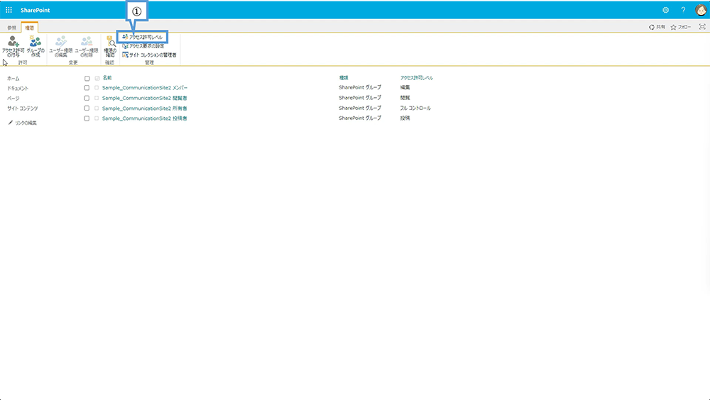Image resolution: width=710 pixels, height=400 pixels.
Task: Open Sample_CommunicationSite2 所有者 group link
Action: point(144,109)
